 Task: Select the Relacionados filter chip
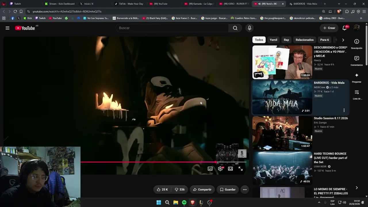point(304,40)
